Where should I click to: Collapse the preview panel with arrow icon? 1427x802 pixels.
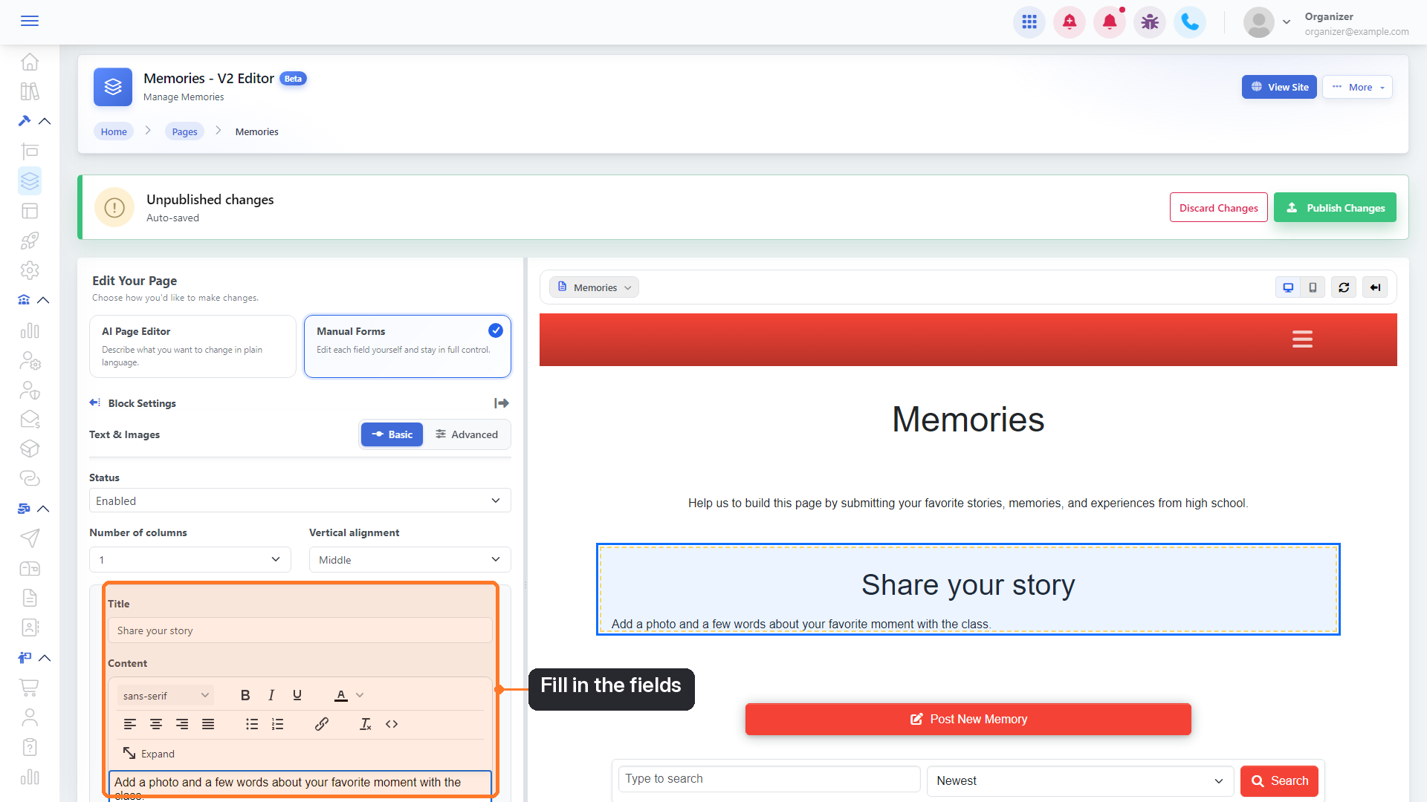pyautogui.click(x=1375, y=287)
